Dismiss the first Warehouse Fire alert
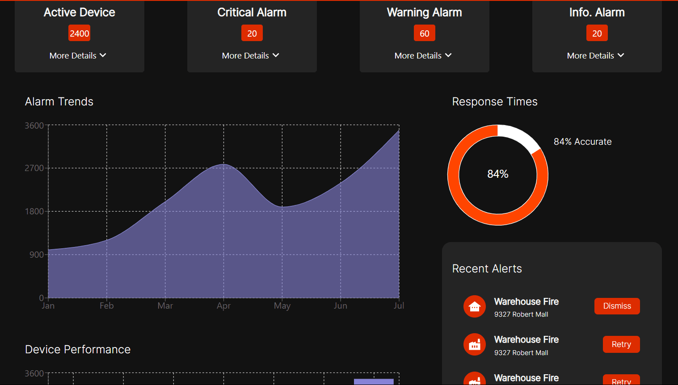This screenshot has width=678, height=385. [x=617, y=306]
